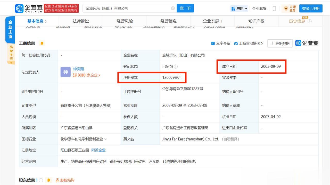The height and width of the screenshot is (185, 330).
Task: Click the 已吊销 registration status text
Action: tap(168, 66)
